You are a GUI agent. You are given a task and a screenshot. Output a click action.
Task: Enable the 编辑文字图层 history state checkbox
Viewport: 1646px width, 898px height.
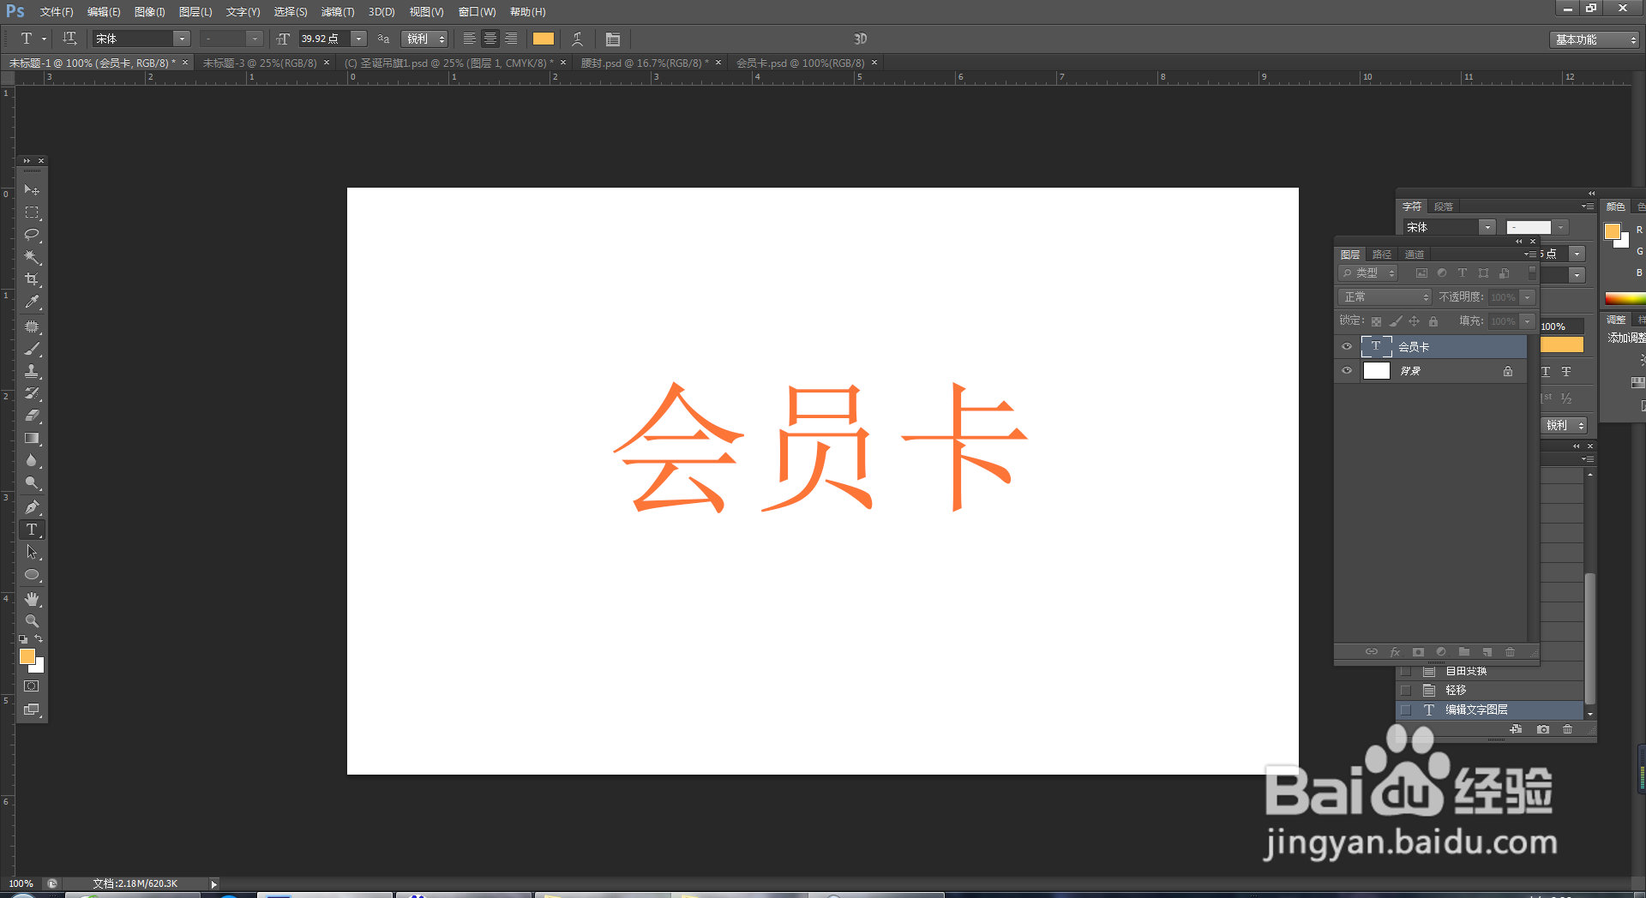(1405, 709)
